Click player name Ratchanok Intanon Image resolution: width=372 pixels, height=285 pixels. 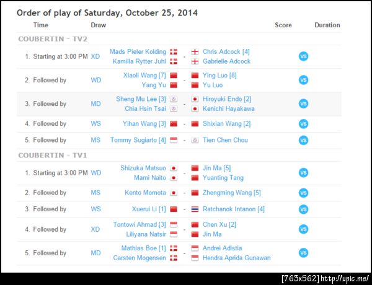[x=234, y=209]
